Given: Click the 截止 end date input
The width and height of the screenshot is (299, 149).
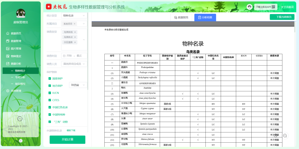Looking at the screenshot, I should click(79, 56).
